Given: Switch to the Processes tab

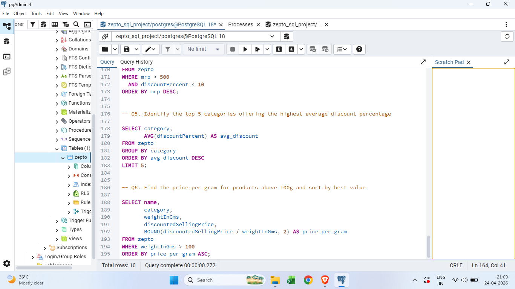Looking at the screenshot, I should [241, 24].
